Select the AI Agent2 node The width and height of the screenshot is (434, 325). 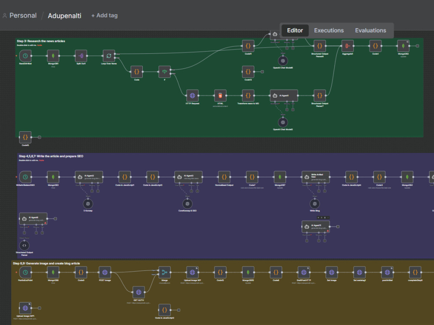point(89,177)
